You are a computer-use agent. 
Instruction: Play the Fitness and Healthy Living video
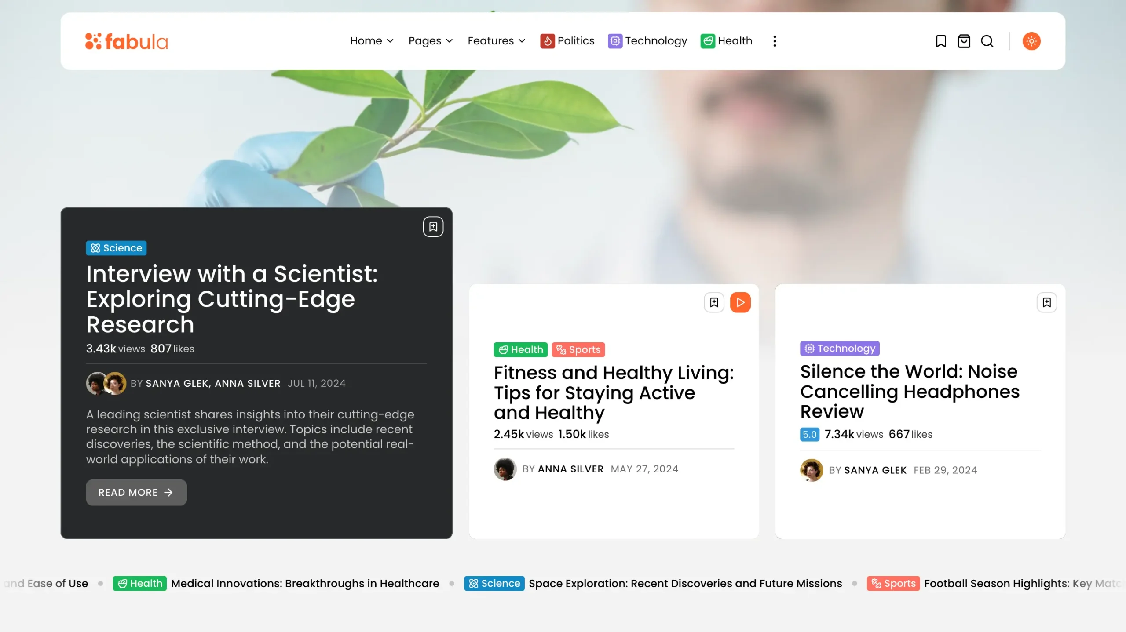(x=740, y=302)
